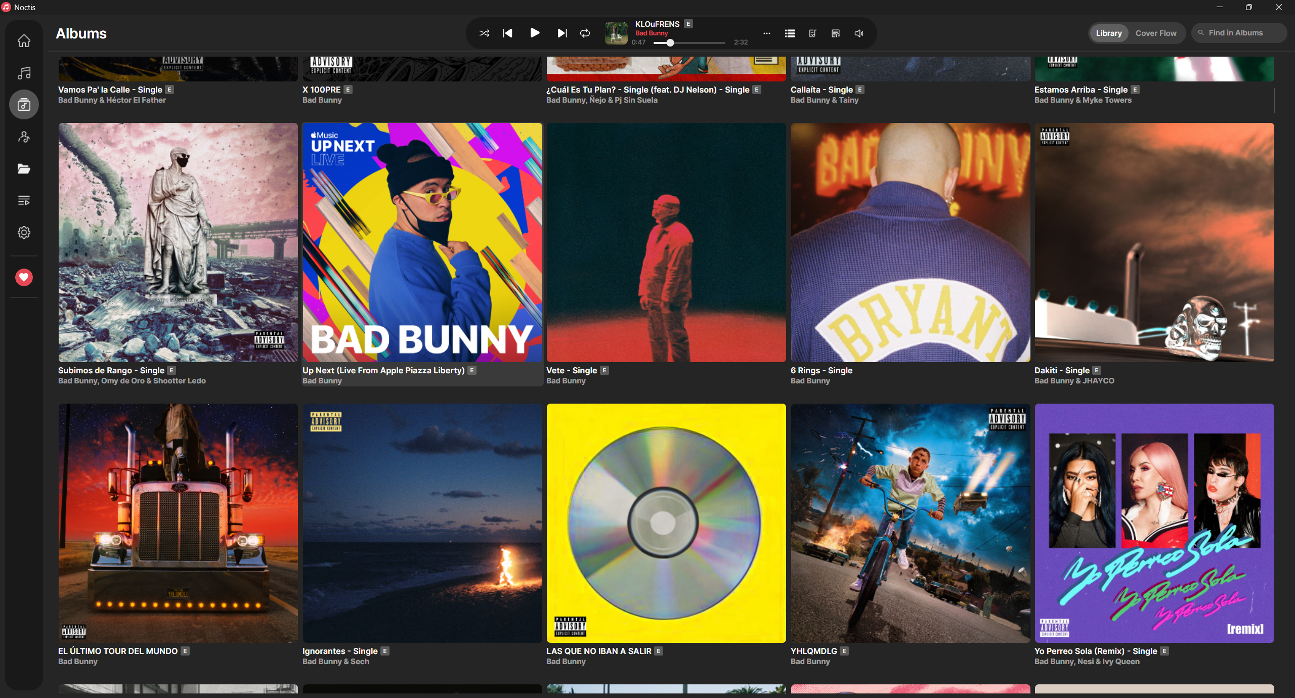This screenshot has height=698, width=1295.
Task: Open the Folders sidebar icon
Action: [24, 168]
